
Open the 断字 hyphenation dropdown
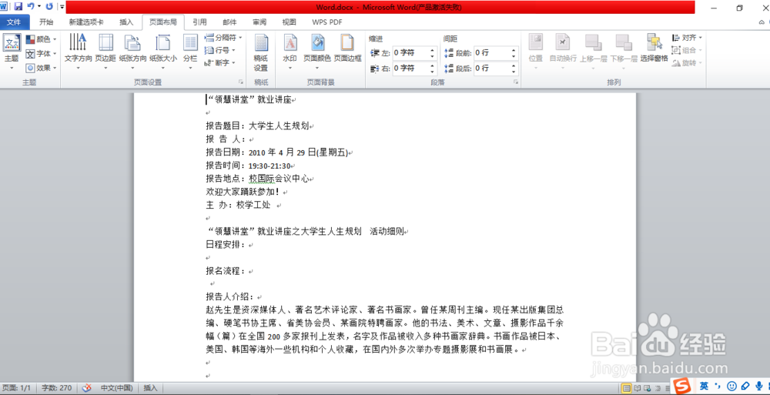tap(219, 63)
